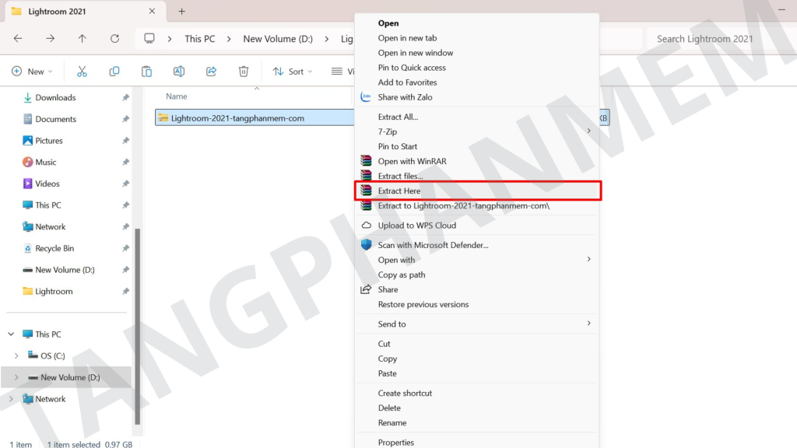This screenshot has height=448, width=797.
Task: Click the Share icon in toolbar
Action: point(211,72)
